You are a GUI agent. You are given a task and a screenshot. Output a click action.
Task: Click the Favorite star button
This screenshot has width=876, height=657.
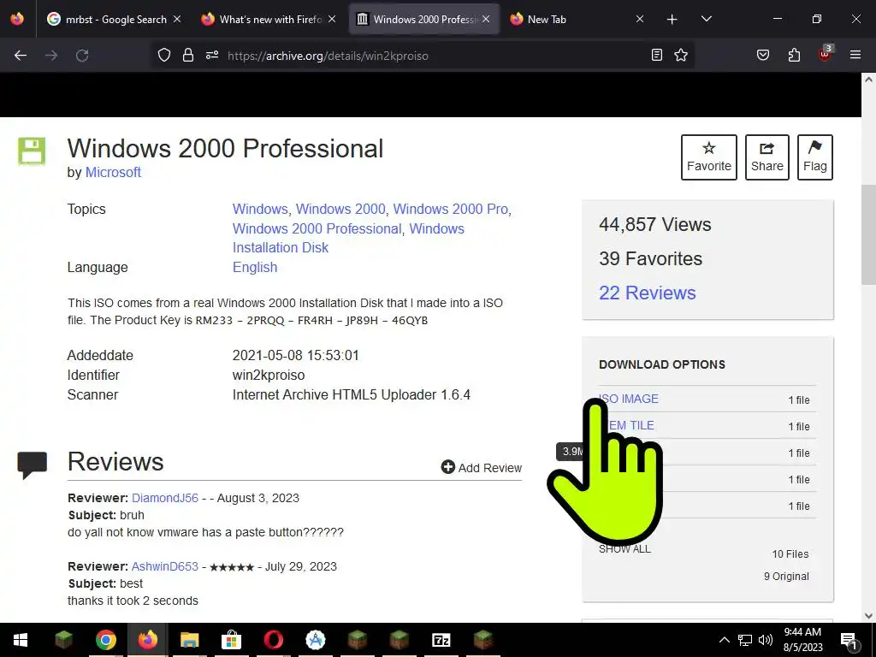709,157
